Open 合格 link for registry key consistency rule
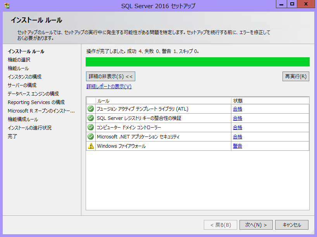The width and height of the screenshot is (317, 237). pyautogui.click(x=238, y=118)
